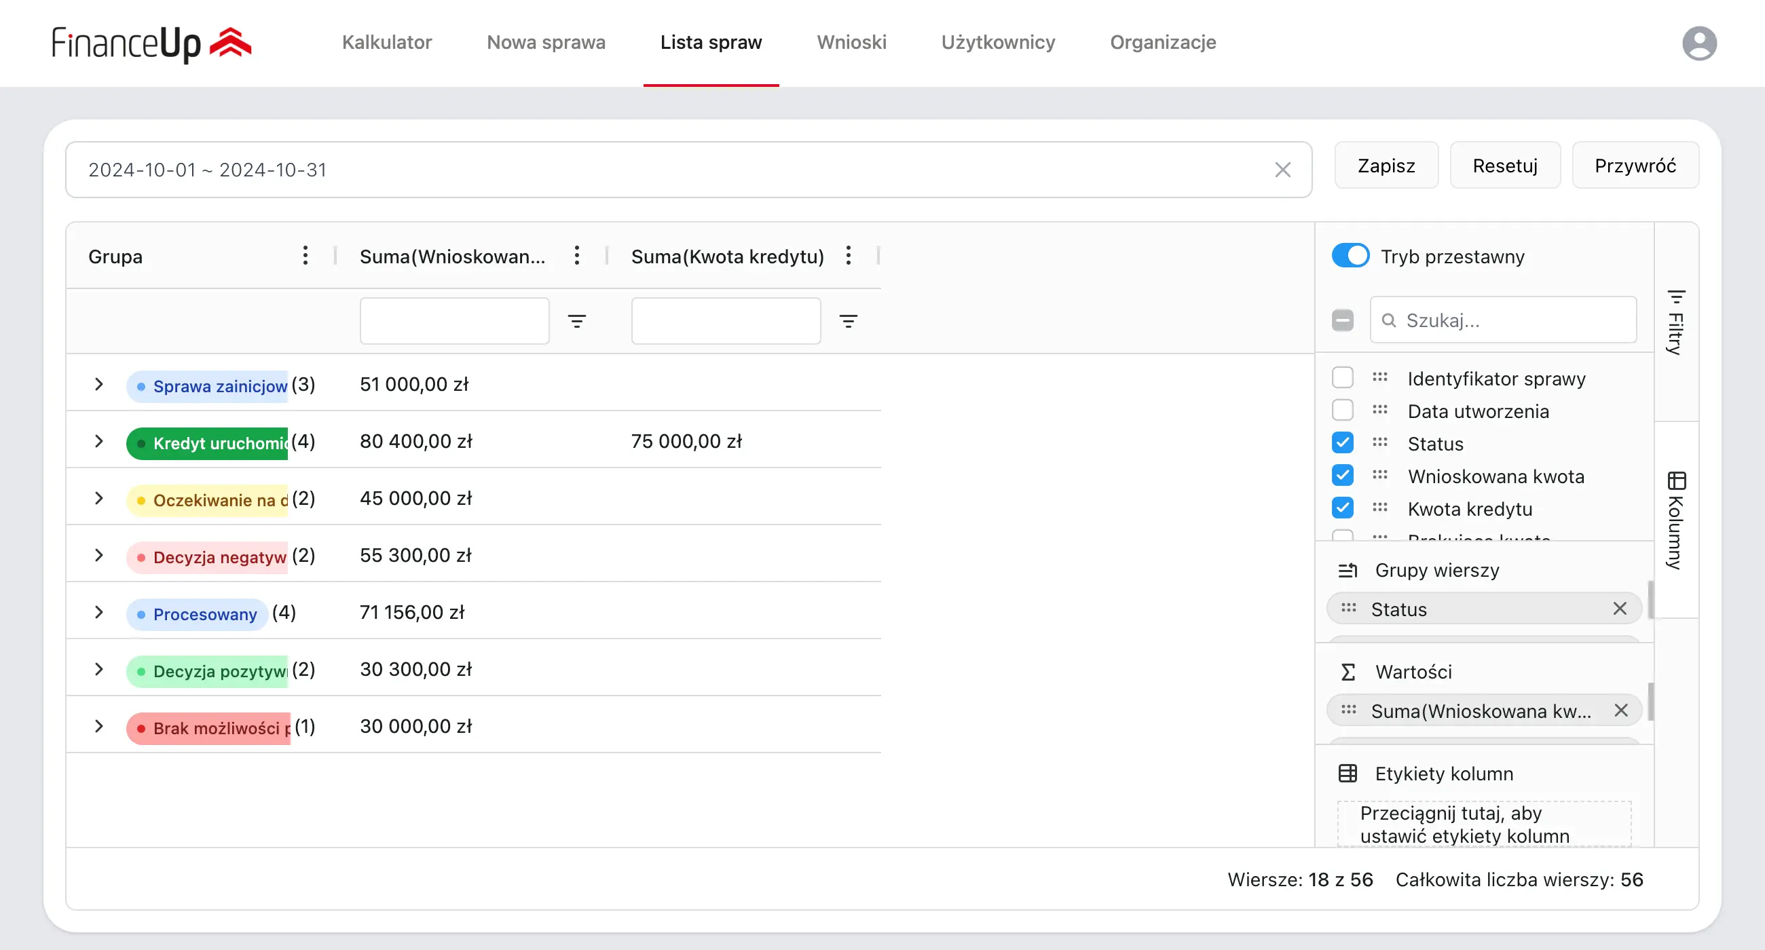1765x950 pixels.
Task: Expand the Kredyt uruchomiony group row
Action: [x=98, y=441]
